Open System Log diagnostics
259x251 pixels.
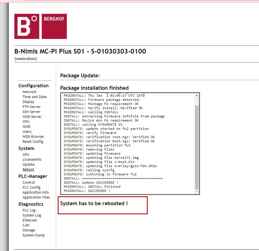(x=32, y=215)
